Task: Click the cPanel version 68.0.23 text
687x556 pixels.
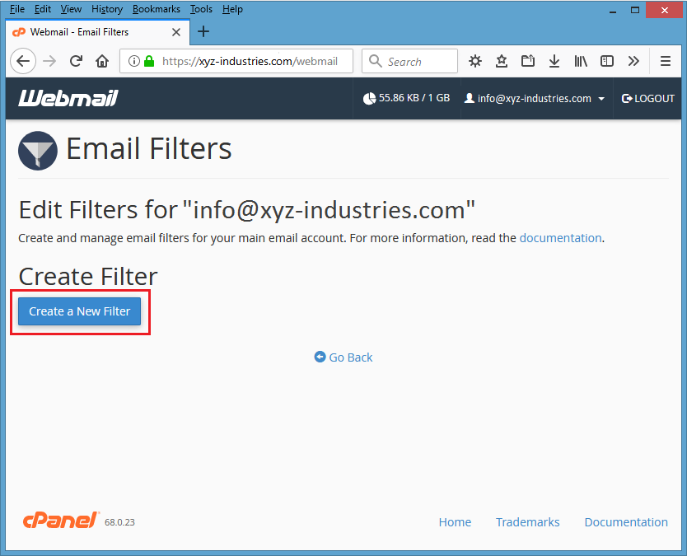Action: point(119,522)
